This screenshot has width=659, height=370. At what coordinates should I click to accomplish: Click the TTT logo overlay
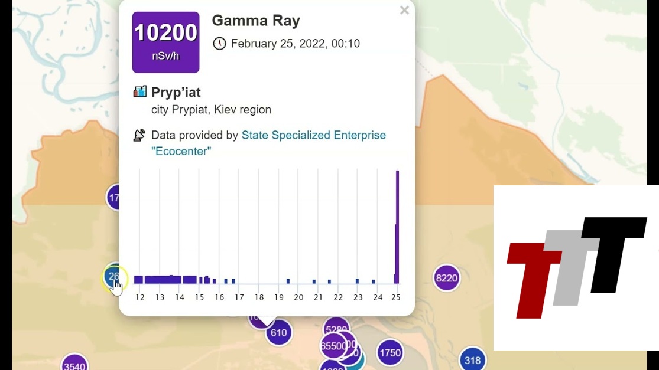[x=576, y=267]
